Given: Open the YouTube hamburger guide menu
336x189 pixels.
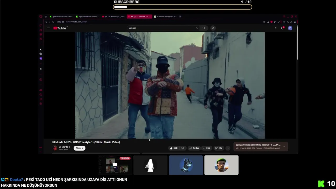Looking at the screenshot, I should pos(48,28).
